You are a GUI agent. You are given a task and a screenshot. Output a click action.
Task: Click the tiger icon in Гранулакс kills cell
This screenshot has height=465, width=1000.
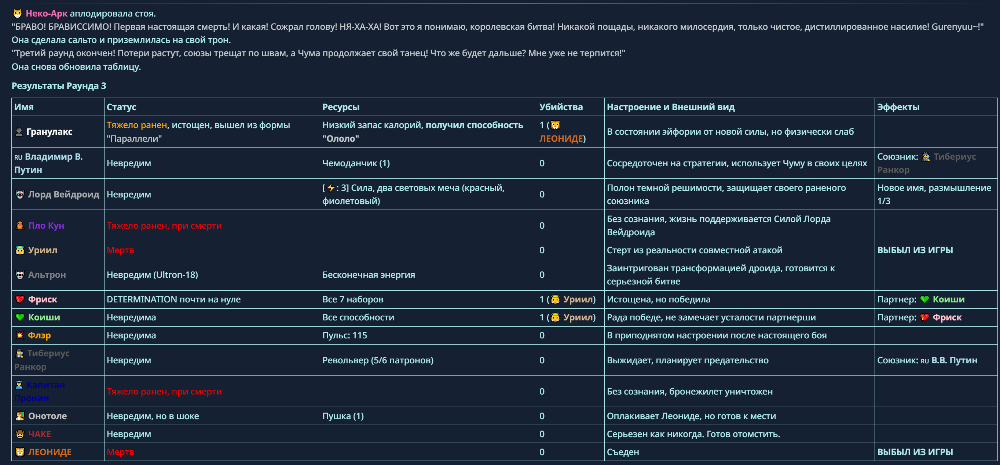click(x=556, y=125)
